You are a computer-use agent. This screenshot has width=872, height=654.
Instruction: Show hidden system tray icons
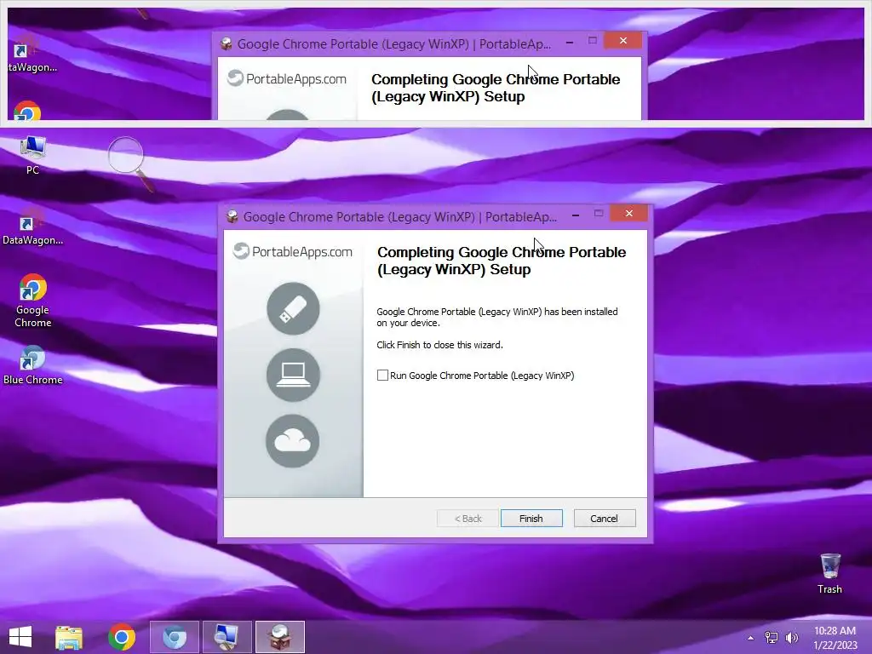[751, 638]
